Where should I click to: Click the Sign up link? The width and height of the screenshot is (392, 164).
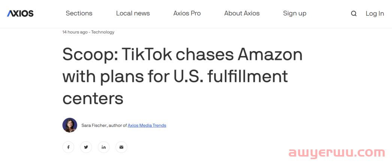(295, 13)
